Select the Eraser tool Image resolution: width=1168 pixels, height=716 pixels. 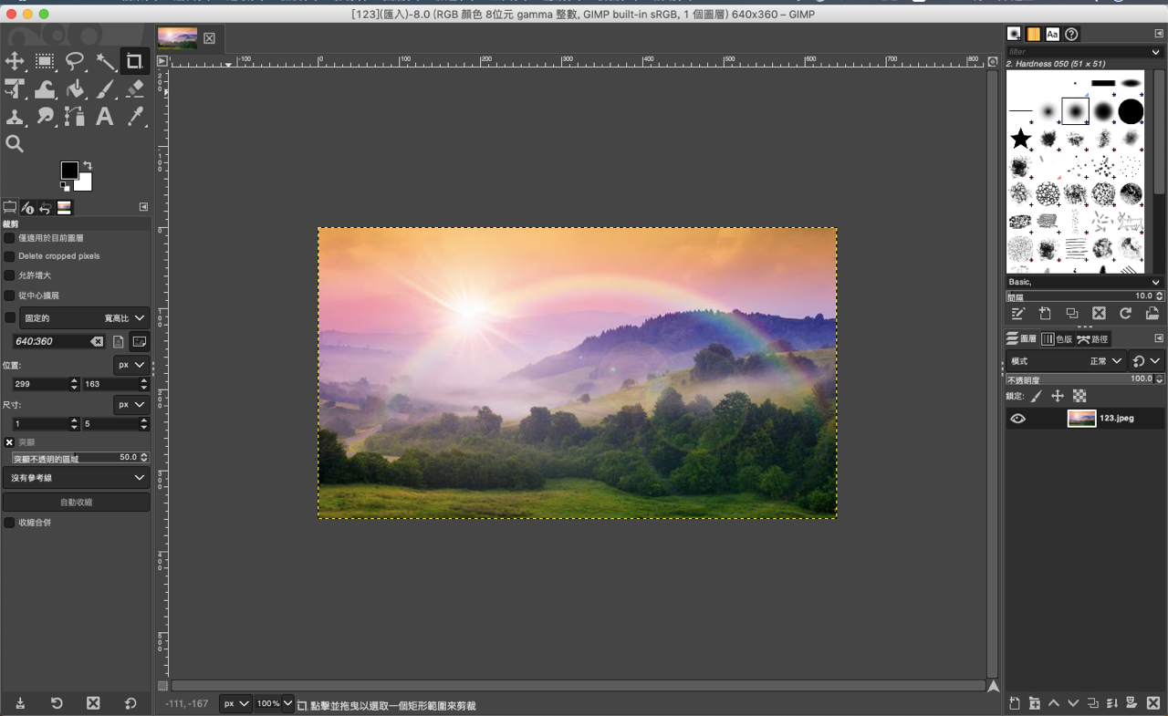pyautogui.click(x=135, y=89)
